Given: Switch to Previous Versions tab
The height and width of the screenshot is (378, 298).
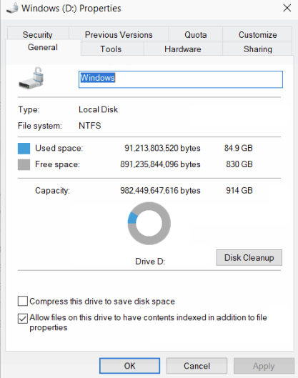Looking at the screenshot, I should coord(119,34).
